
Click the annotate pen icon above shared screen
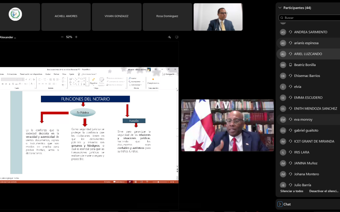pyautogui.click(x=169, y=37)
